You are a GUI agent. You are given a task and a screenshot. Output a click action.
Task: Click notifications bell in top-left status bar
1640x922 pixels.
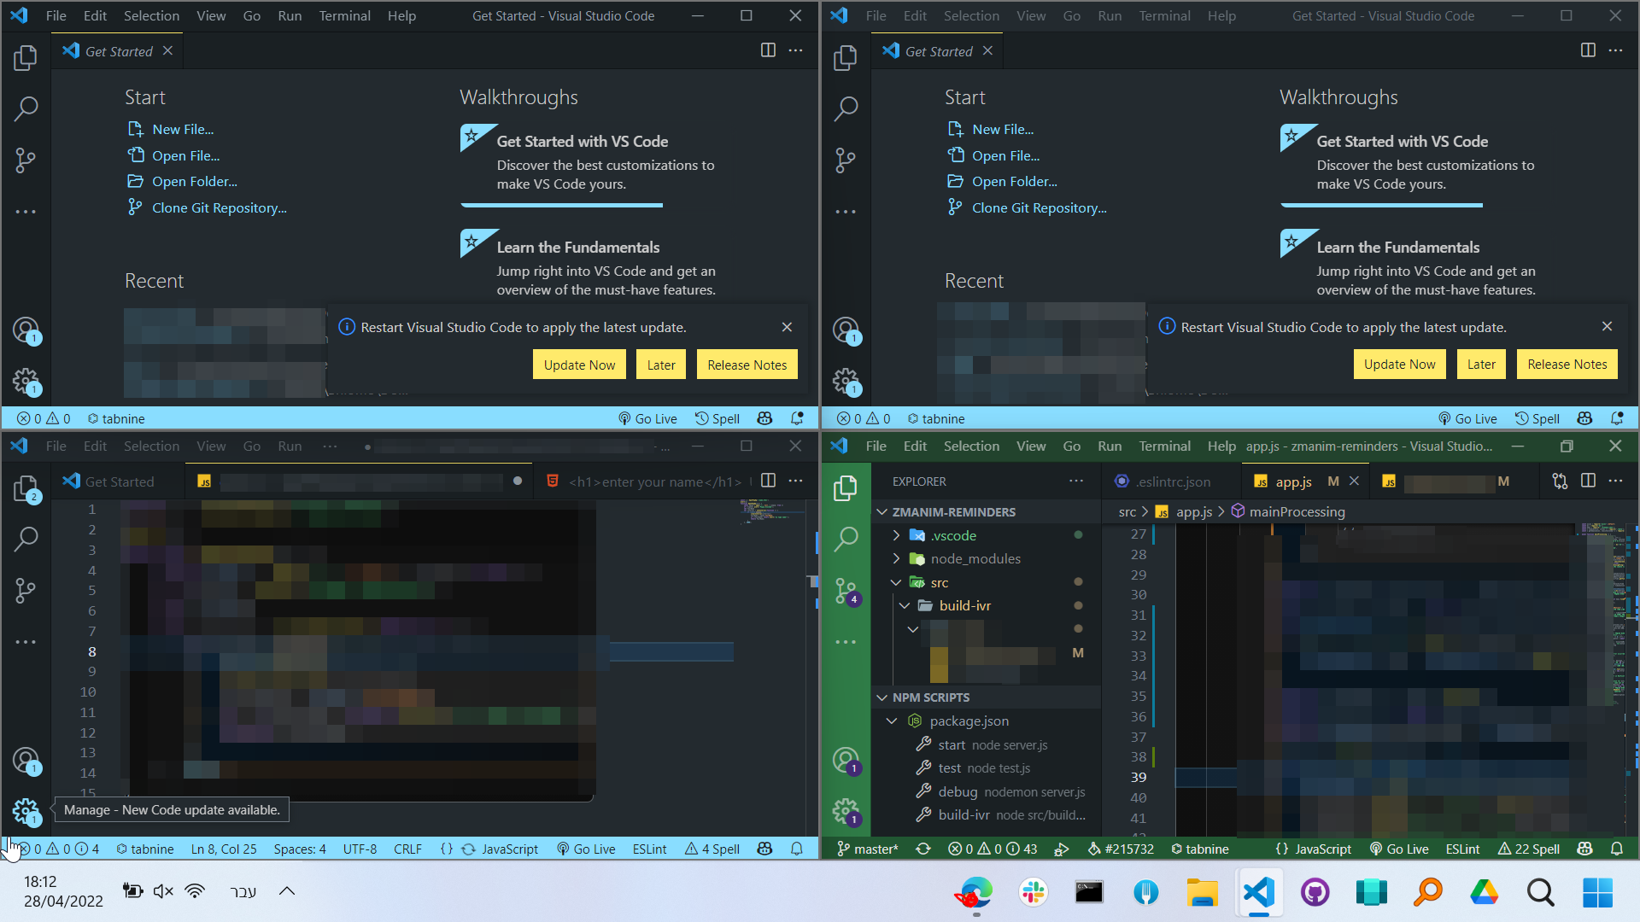point(797,418)
